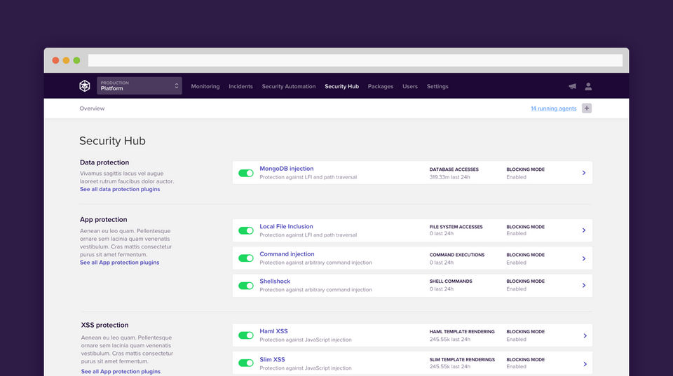Expand the Slim XSS row chevron
This screenshot has height=376, width=673.
point(585,364)
